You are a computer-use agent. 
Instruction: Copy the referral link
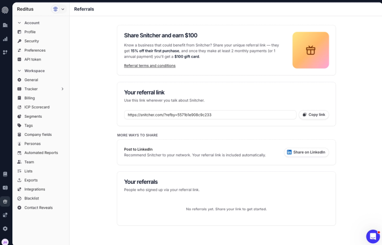[x=314, y=115]
